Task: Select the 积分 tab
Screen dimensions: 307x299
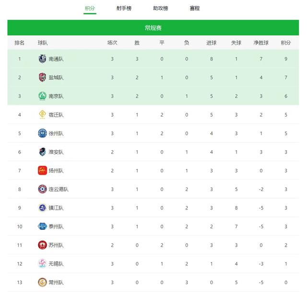Action: (90, 9)
